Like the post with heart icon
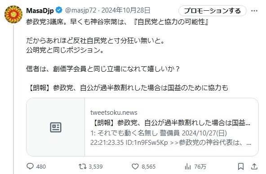The height and width of the screenshot is (174, 266). pos(135,166)
